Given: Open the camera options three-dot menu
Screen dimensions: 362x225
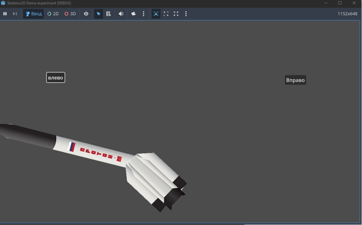Looking at the screenshot, I should (144, 14).
